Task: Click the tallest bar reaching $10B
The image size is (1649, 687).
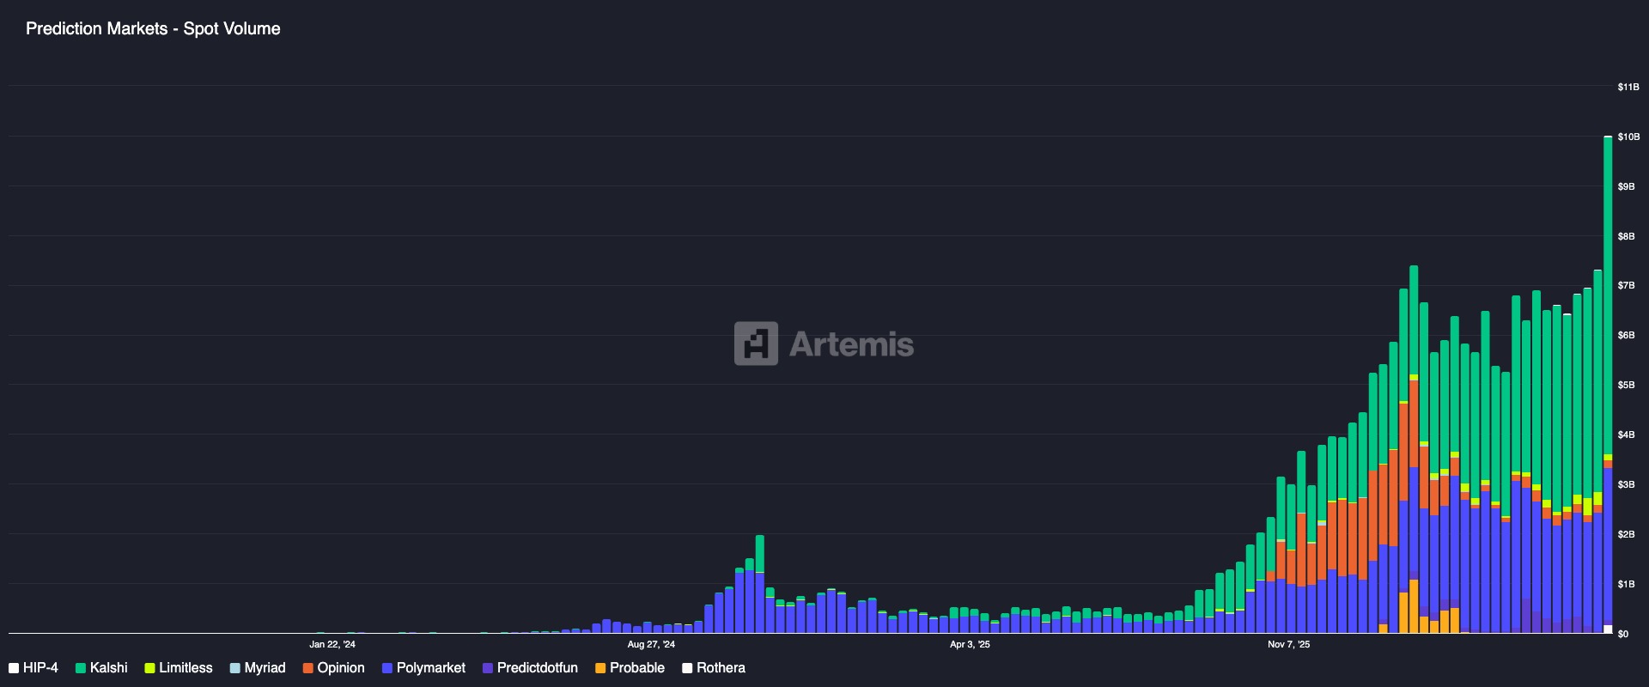Action: click(1608, 385)
